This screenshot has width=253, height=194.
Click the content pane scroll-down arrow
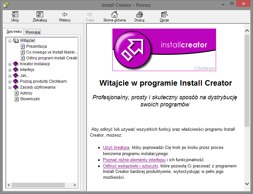click(247, 184)
